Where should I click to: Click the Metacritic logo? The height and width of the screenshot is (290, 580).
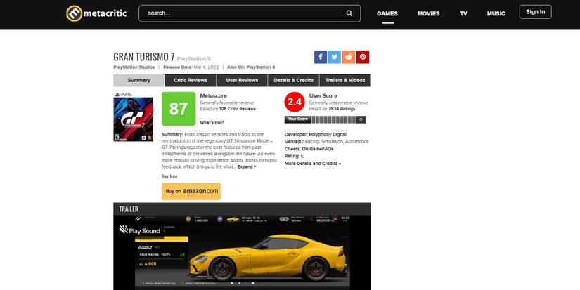[96, 13]
